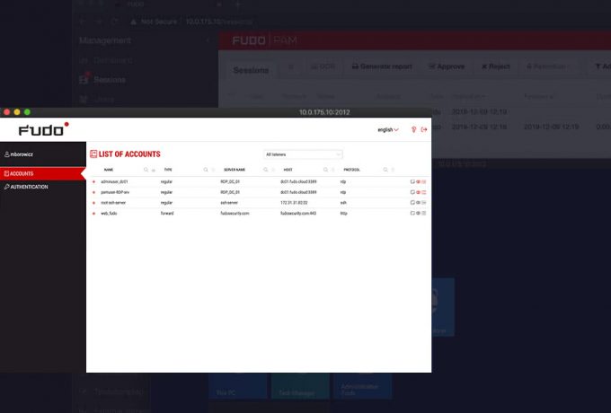Viewport: 611px width, 413px height.
Task: Click the search icon in Protocol column
Action: point(385,169)
